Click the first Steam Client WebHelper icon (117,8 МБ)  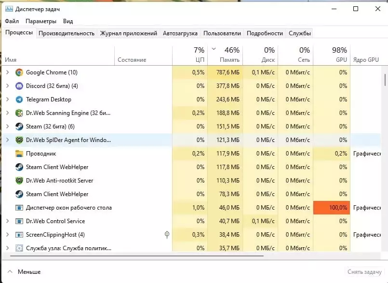pos(19,167)
